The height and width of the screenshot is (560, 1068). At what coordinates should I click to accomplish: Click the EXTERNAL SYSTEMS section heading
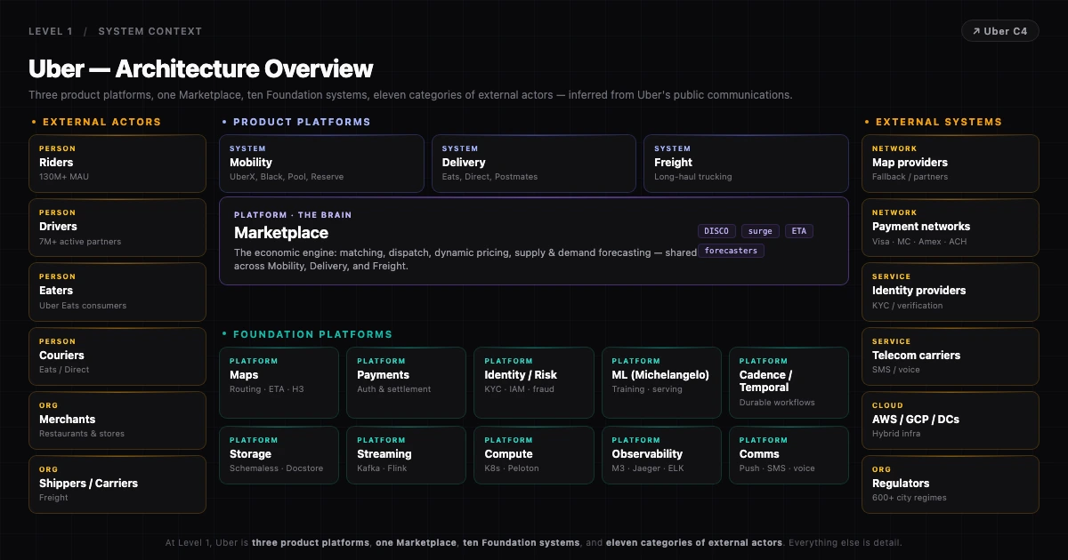[x=939, y=122]
